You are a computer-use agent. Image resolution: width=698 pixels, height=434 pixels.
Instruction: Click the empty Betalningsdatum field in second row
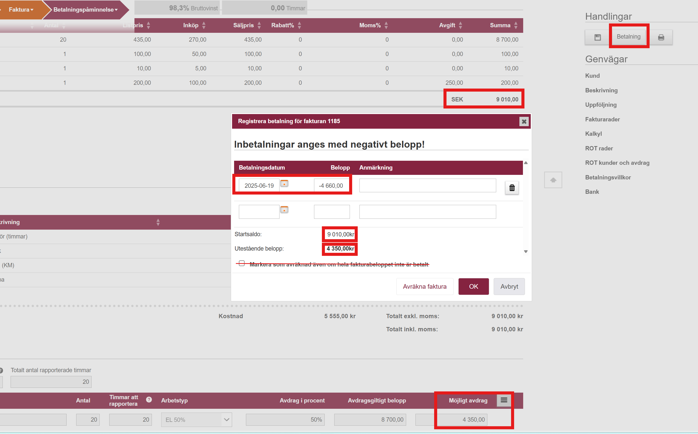(x=259, y=212)
